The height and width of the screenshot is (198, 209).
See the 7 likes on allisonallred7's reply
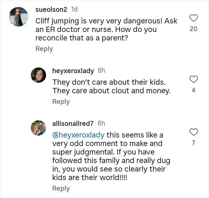click(193, 143)
